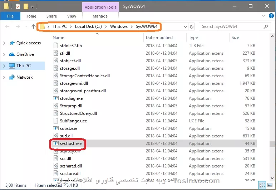
Task: Switch to the Home tab
Action: [31, 16]
